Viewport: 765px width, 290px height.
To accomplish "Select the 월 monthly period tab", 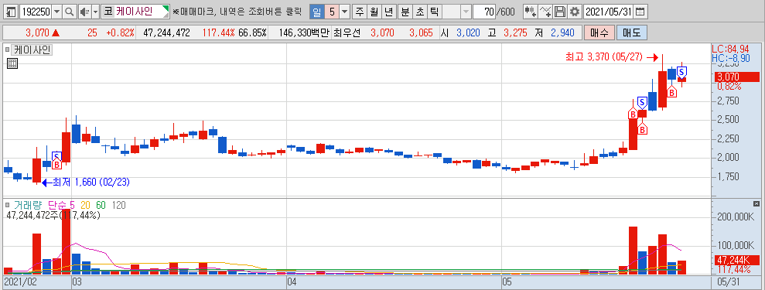I will click(374, 11).
